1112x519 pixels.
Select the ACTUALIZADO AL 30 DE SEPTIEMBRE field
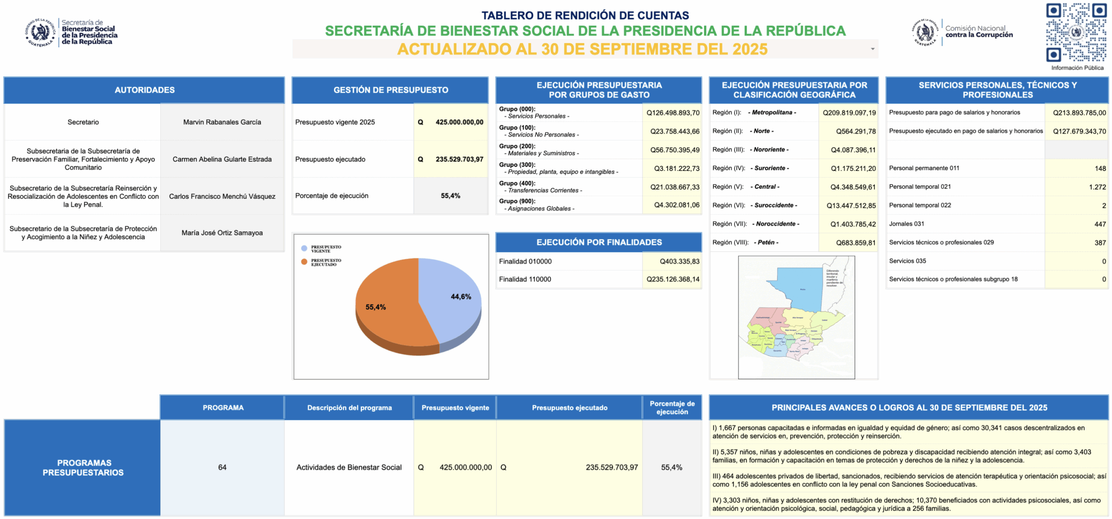click(x=582, y=49)
